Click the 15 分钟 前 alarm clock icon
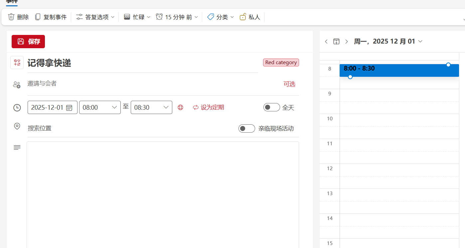 click(x=159, y=17)
